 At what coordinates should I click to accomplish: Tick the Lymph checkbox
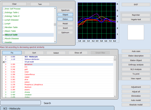4,24
